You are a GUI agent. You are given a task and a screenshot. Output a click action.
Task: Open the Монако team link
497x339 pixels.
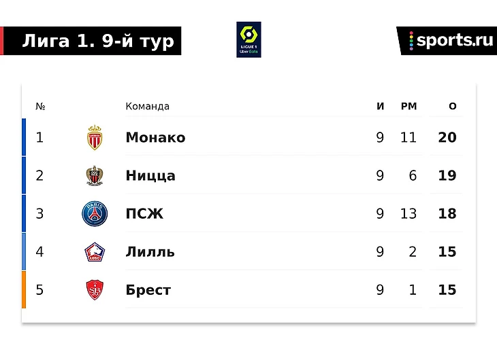(155, 138)
